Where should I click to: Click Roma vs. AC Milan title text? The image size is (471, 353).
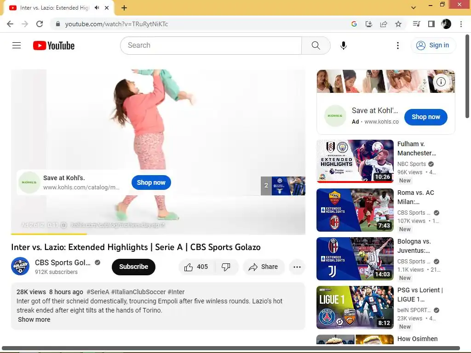(x=416, y=197)
